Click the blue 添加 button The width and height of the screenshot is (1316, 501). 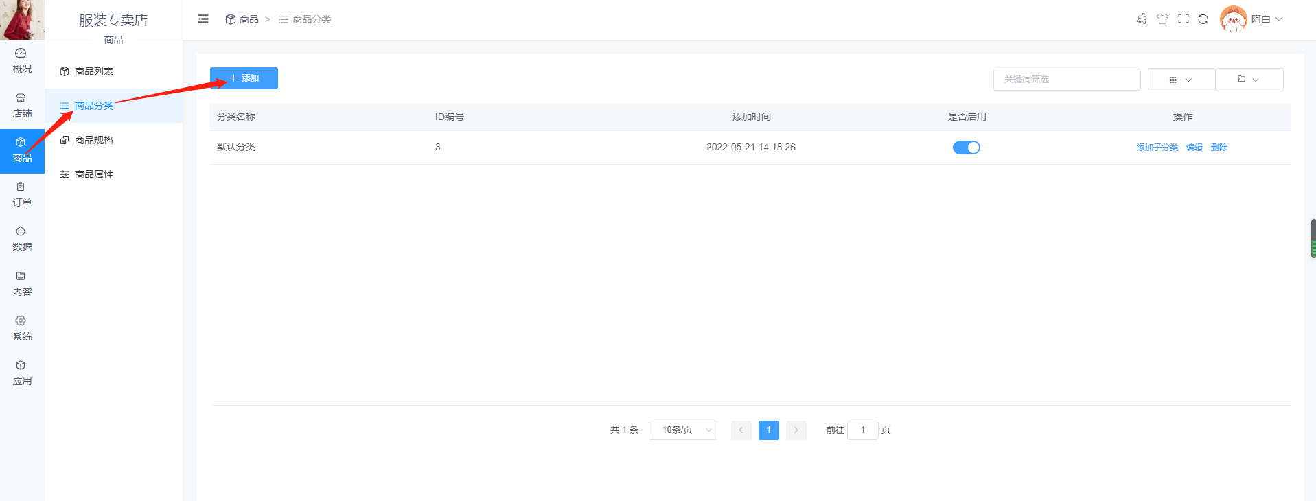244,78
